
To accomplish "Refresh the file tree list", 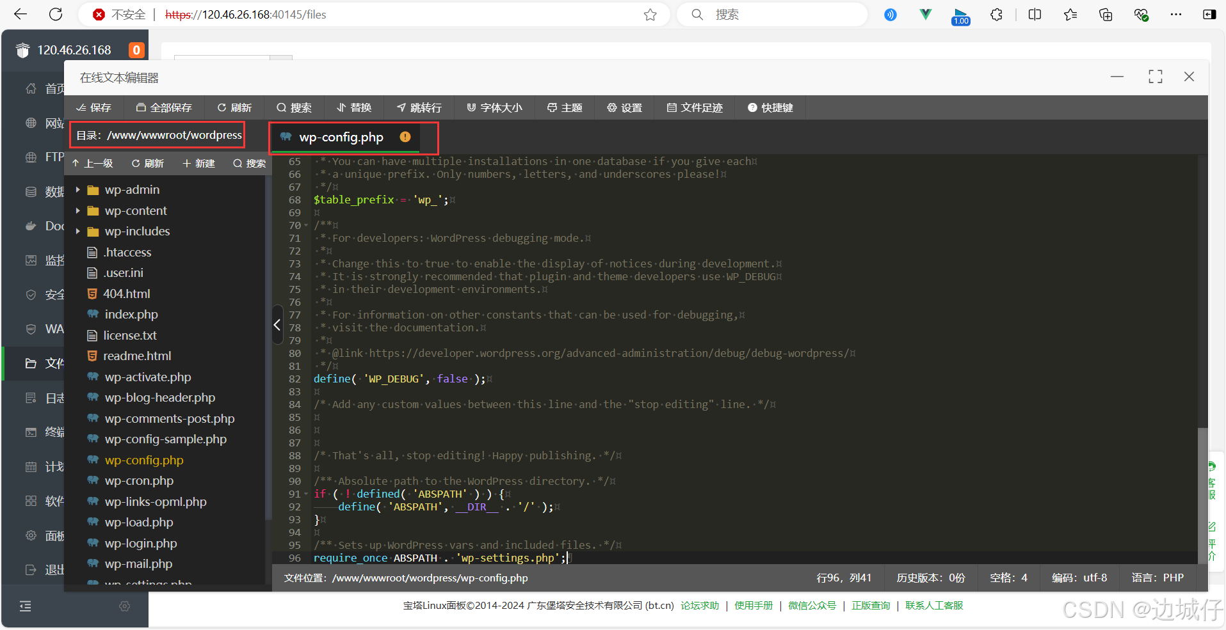I will 148,164.
